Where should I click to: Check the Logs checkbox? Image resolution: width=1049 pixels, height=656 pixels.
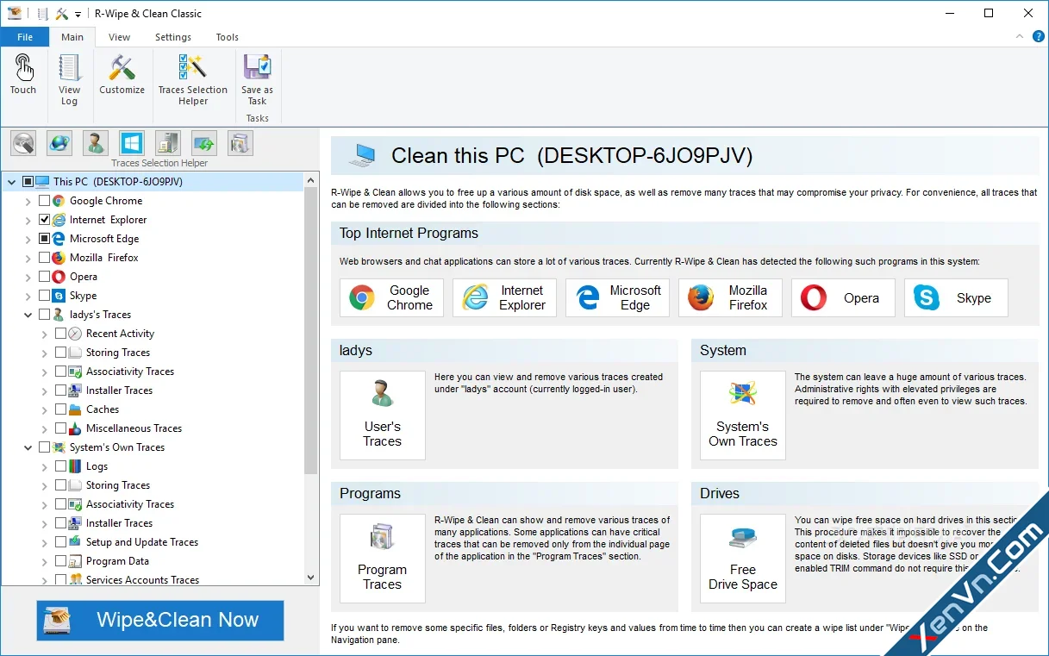61,466
